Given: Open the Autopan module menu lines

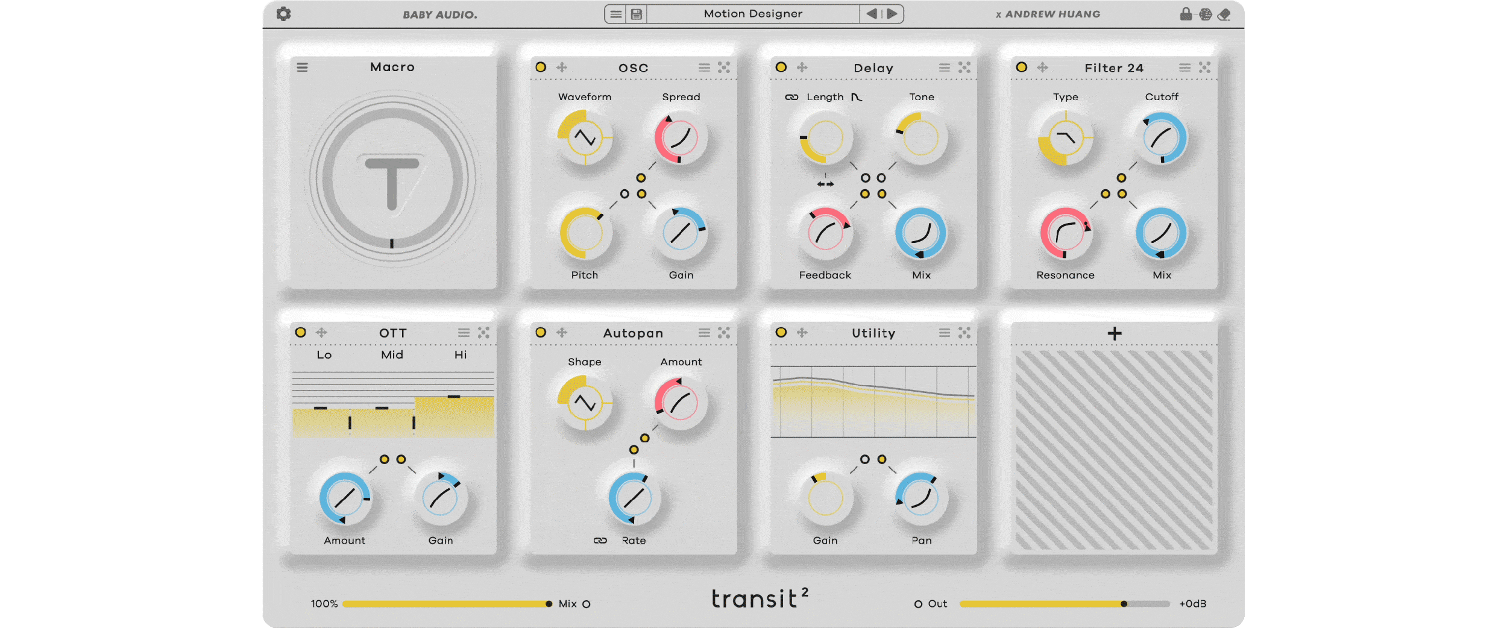Looking at the screenshot, I should [704, 333].
